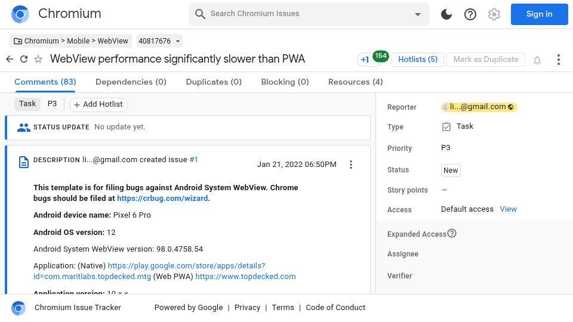The width and height of the screenshot is (573, 322).
Task: Click the Priority value P3 in sidebar
Action: [445, 148]
